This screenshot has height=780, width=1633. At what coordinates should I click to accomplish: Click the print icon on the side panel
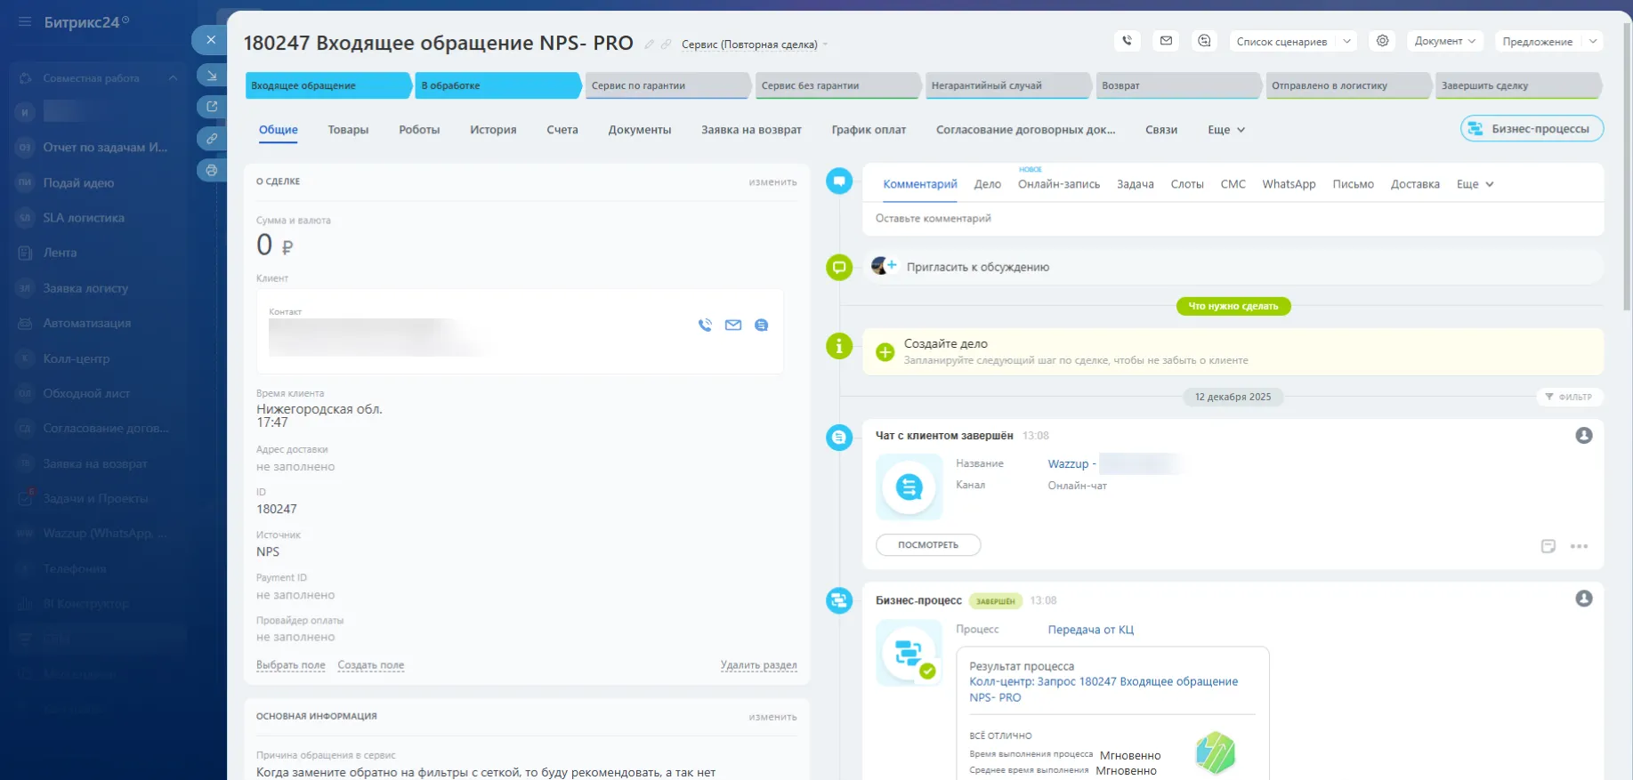pyautogui.click(x=212, y=170)
